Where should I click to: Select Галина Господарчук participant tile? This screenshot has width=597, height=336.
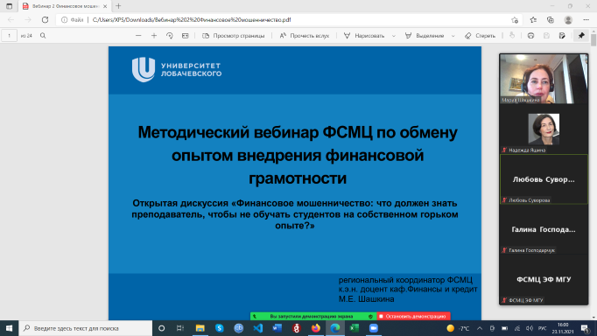click(544, 229)
